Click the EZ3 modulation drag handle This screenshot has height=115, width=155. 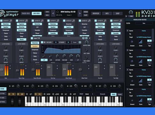(x=39, y=86)
